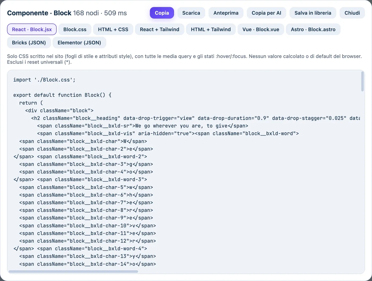372x281 pixels.
Task: Select the React · Block.jsx tab
Action: pos(32,29)
